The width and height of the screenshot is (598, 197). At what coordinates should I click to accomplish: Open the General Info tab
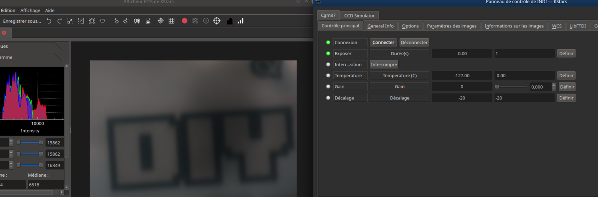point(381,26)
